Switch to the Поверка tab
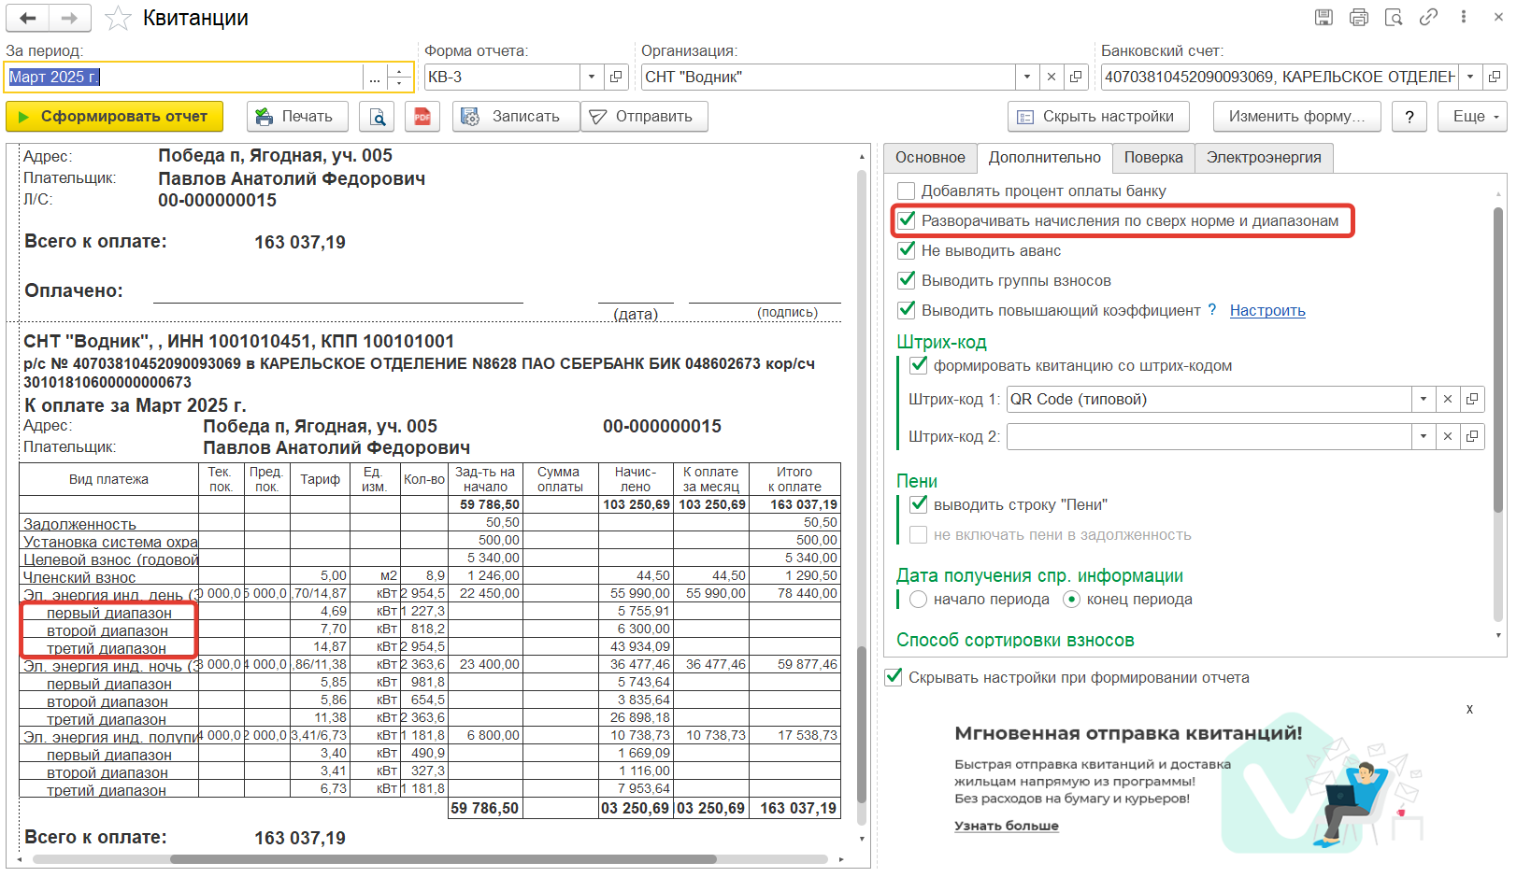The image size is (1531, 877). 1153,158
